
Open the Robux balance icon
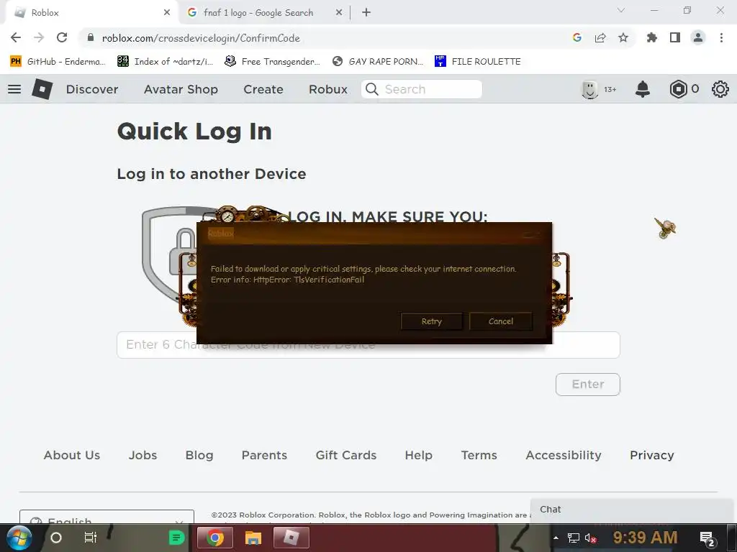point(678,89)
